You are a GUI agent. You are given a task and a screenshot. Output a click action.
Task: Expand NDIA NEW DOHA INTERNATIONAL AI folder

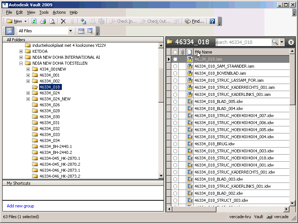pos(21,57)
